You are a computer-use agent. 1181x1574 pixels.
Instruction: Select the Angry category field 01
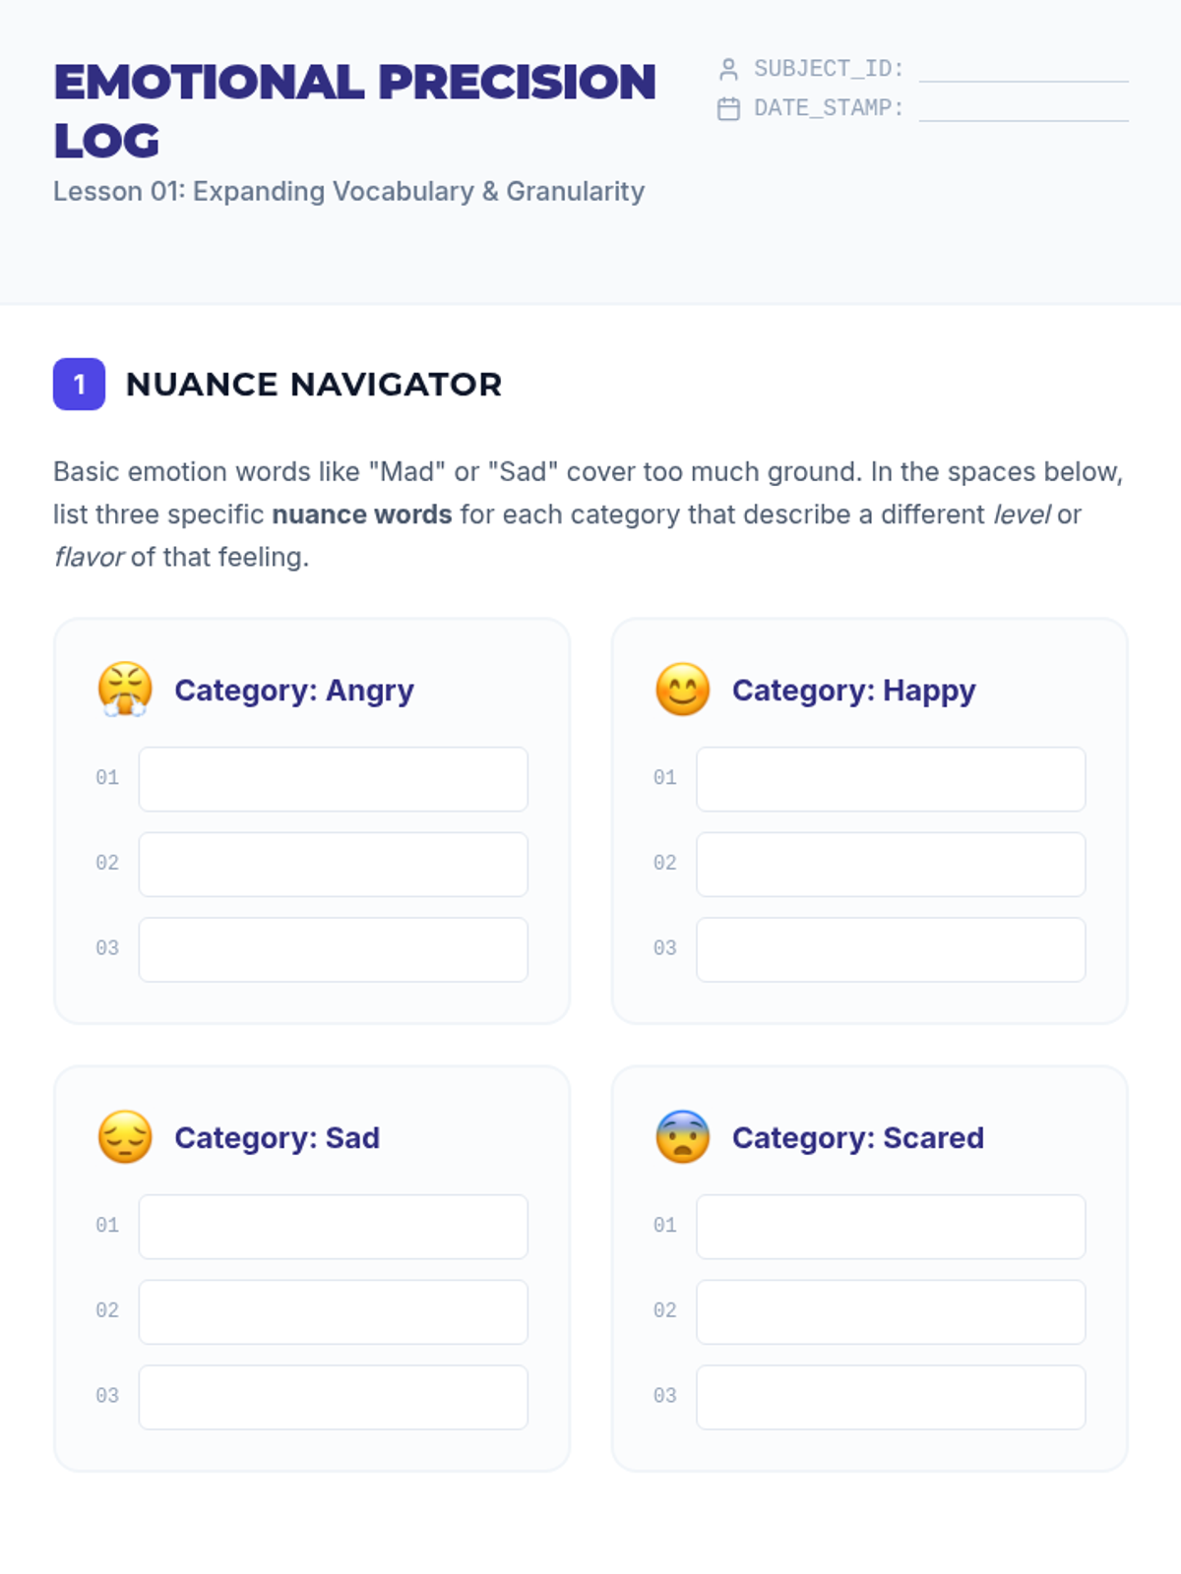[x=333, y=779]
